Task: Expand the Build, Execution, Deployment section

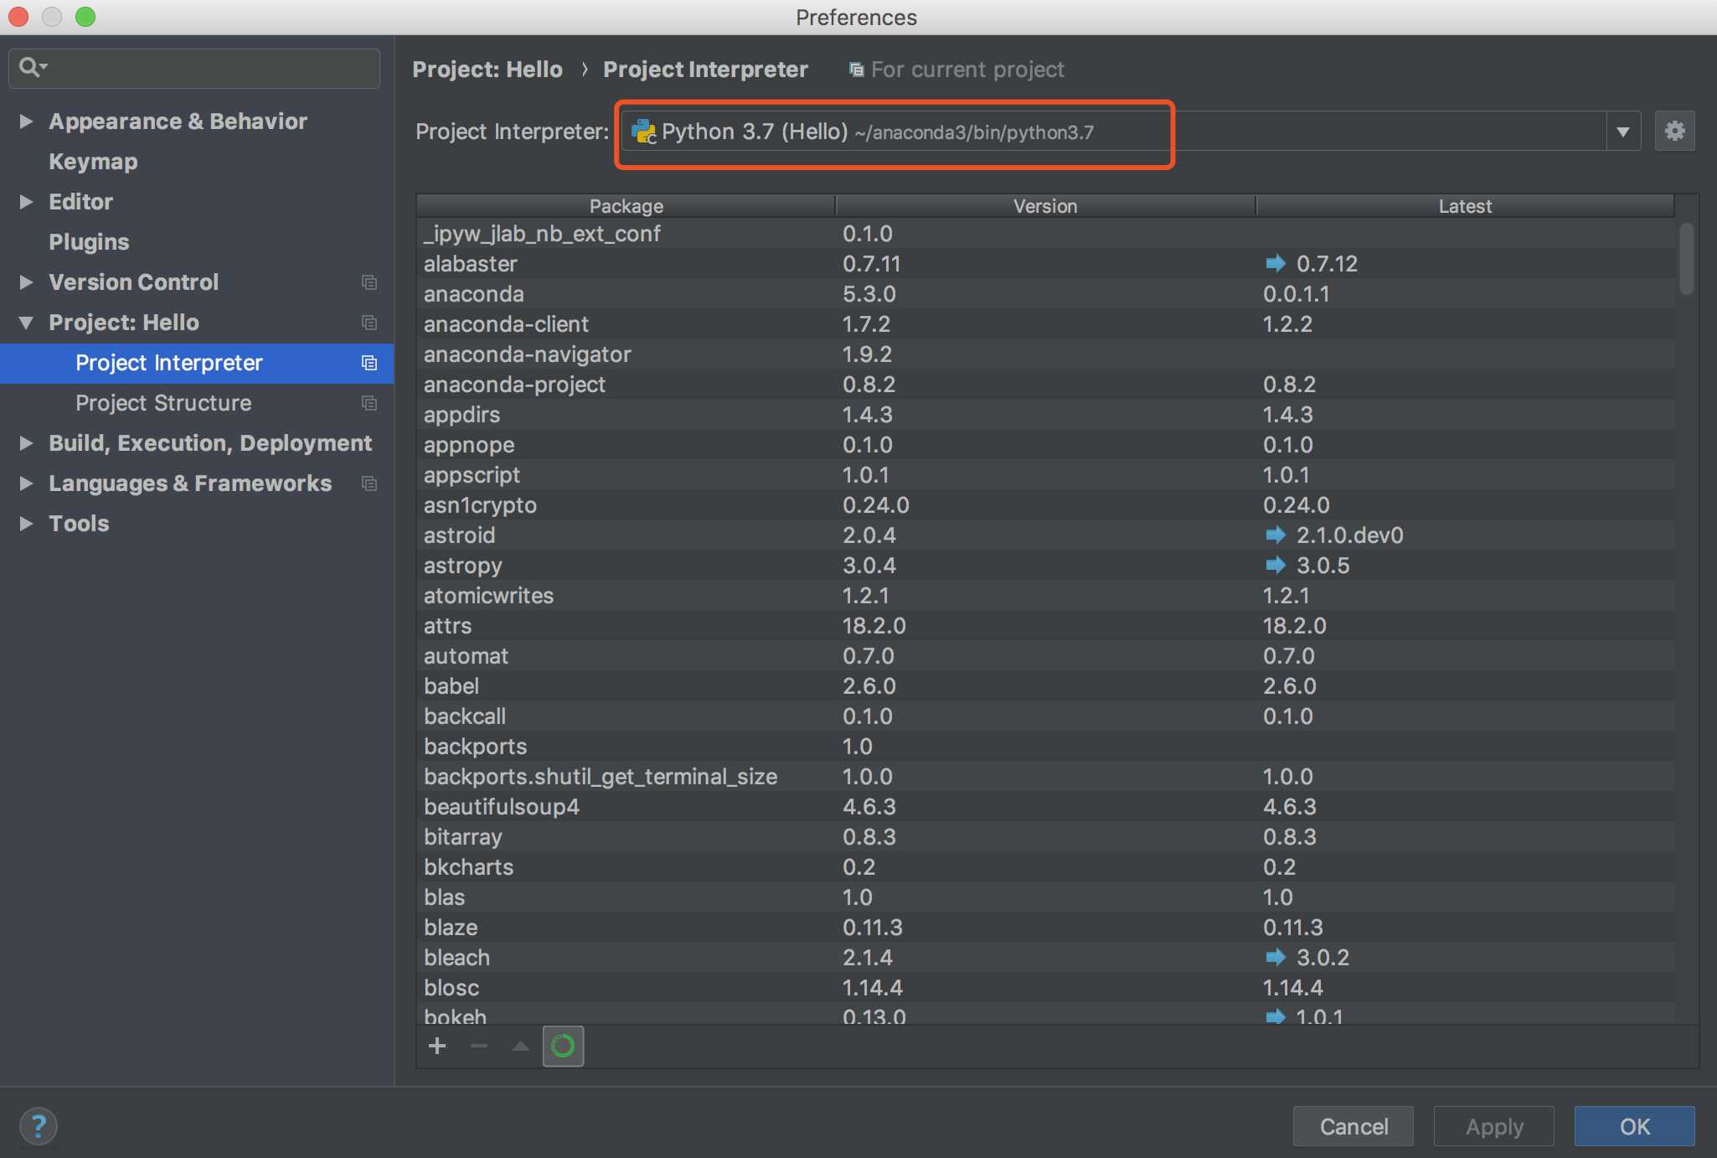Action: 26,443
